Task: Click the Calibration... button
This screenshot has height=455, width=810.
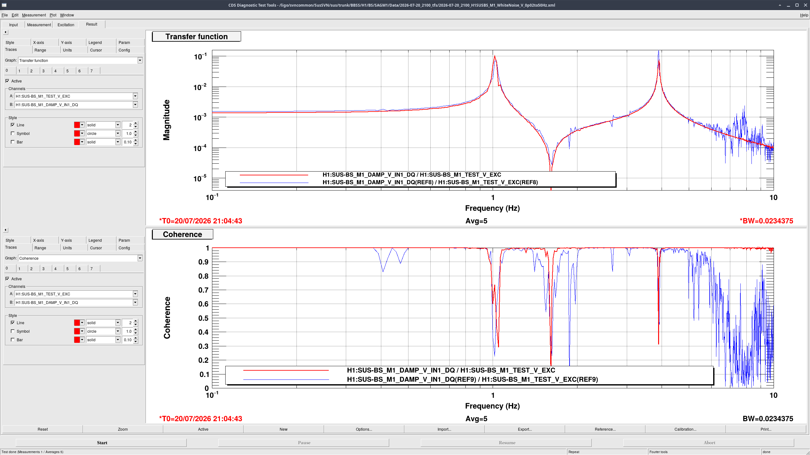Action: 685,429
